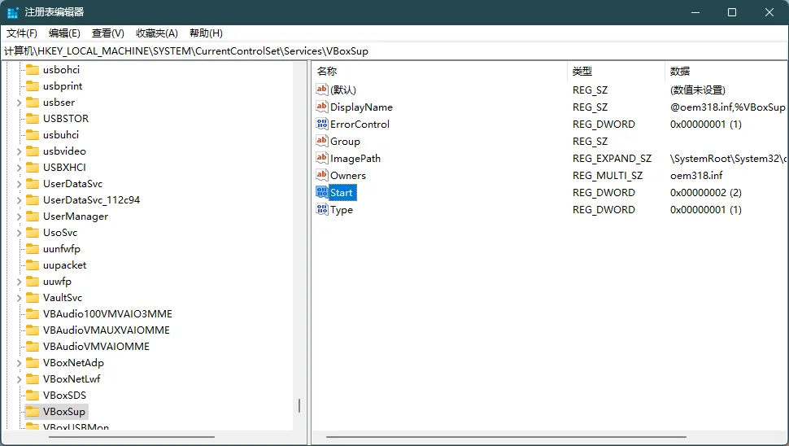Click the 类型 column header

click(x=582, y=72)
